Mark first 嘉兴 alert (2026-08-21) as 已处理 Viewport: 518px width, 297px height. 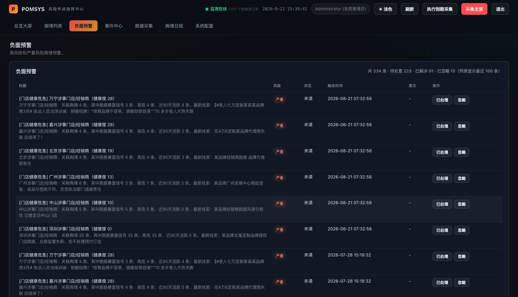pos(442,126)
